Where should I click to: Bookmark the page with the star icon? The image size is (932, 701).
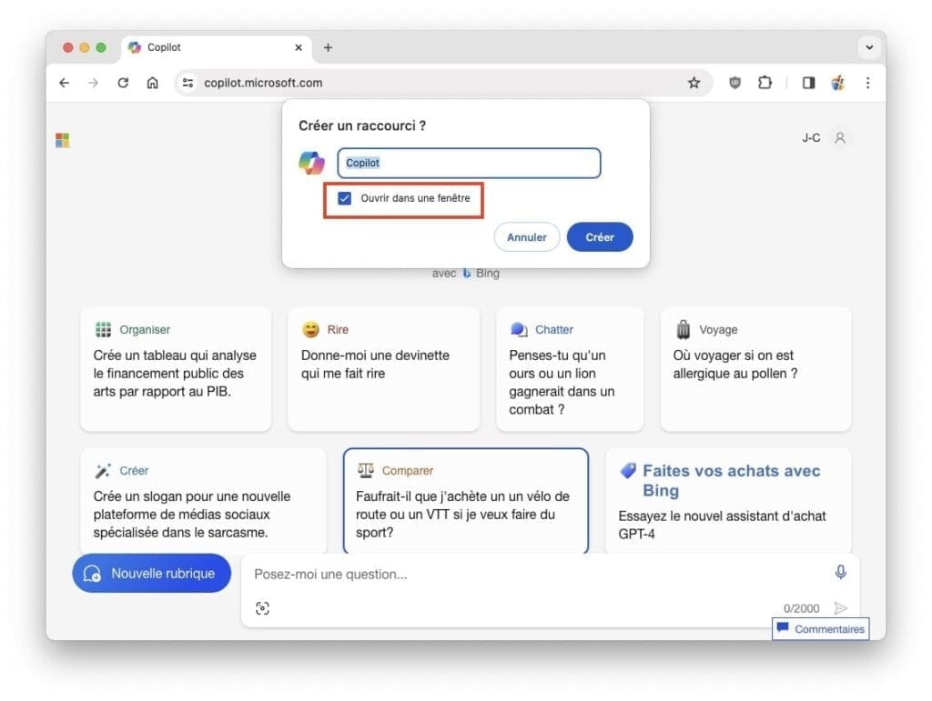point(694,82)
